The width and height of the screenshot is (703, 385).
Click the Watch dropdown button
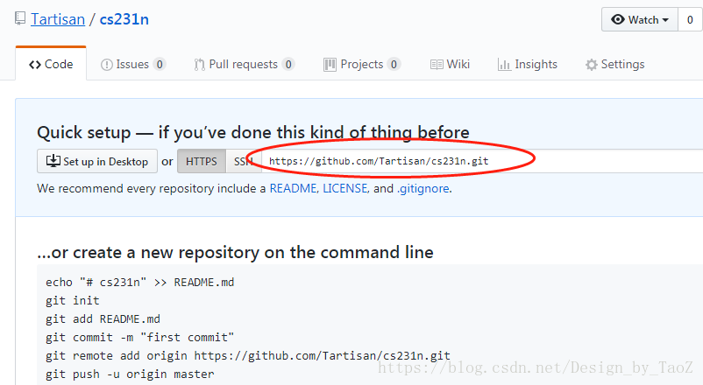[x=640, y=20]
